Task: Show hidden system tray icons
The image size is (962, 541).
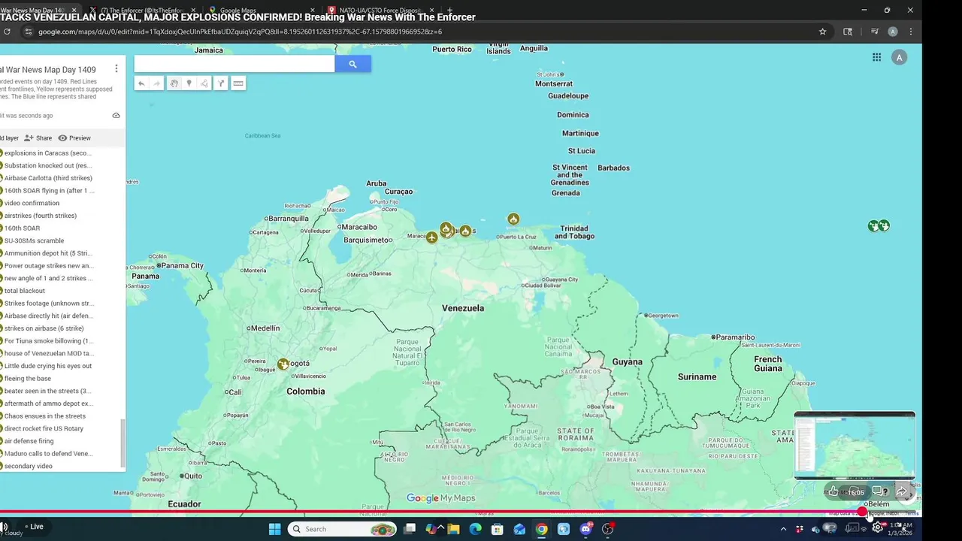Action: pos(783,529)
